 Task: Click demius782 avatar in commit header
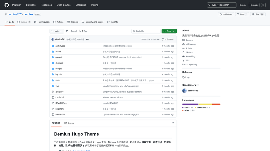pyautogui.click(x=53, y=39)
